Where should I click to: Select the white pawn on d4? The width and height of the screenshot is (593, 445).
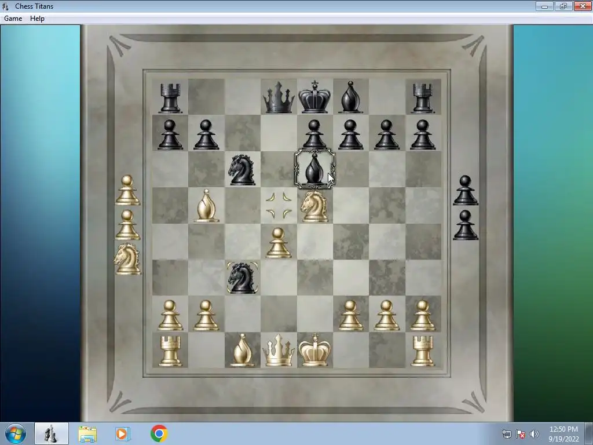pyautogui.click(x=279, y=243)
